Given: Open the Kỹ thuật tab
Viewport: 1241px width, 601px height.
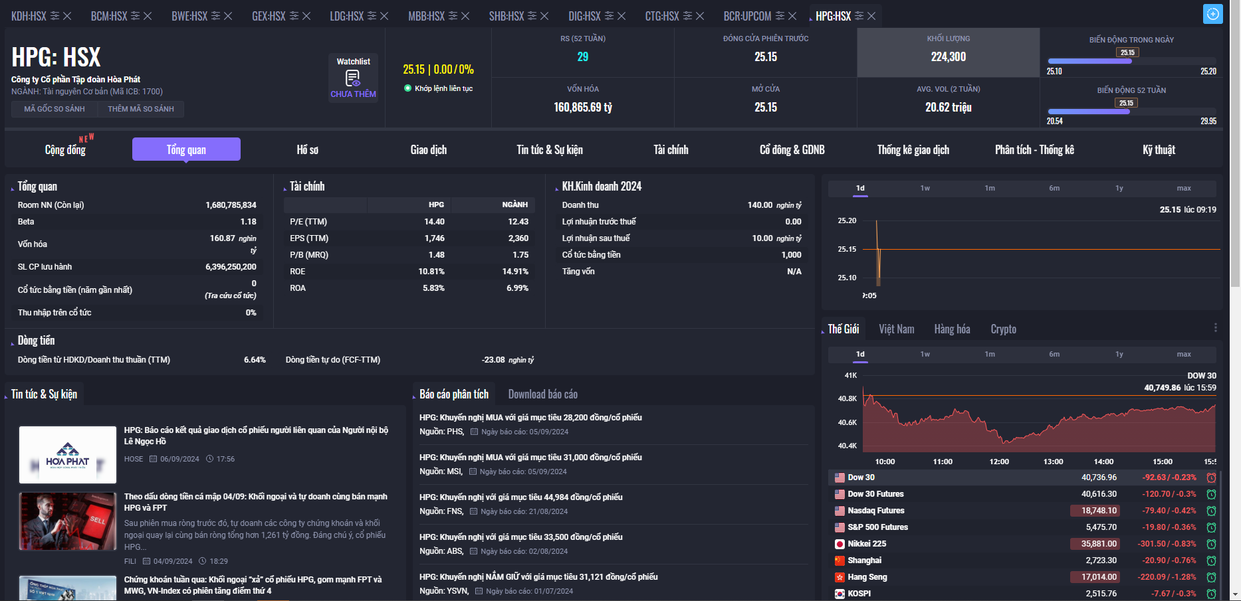Looking at the screenshot, I should point(1159,149).
